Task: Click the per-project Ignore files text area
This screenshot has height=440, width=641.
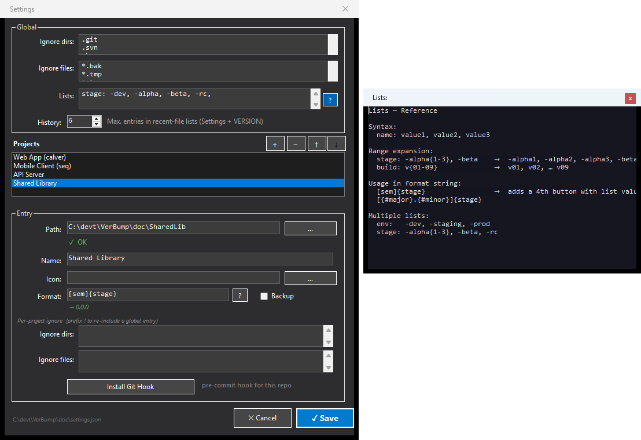Action: [201, 361]
